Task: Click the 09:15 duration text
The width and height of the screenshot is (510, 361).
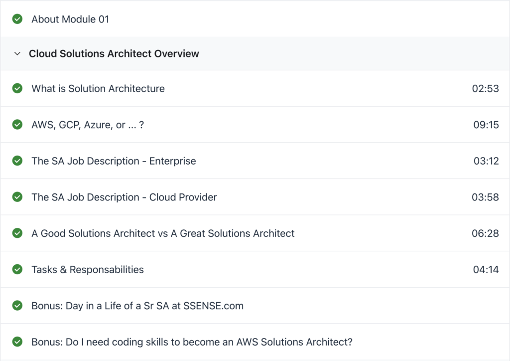Action: (486, 125)
